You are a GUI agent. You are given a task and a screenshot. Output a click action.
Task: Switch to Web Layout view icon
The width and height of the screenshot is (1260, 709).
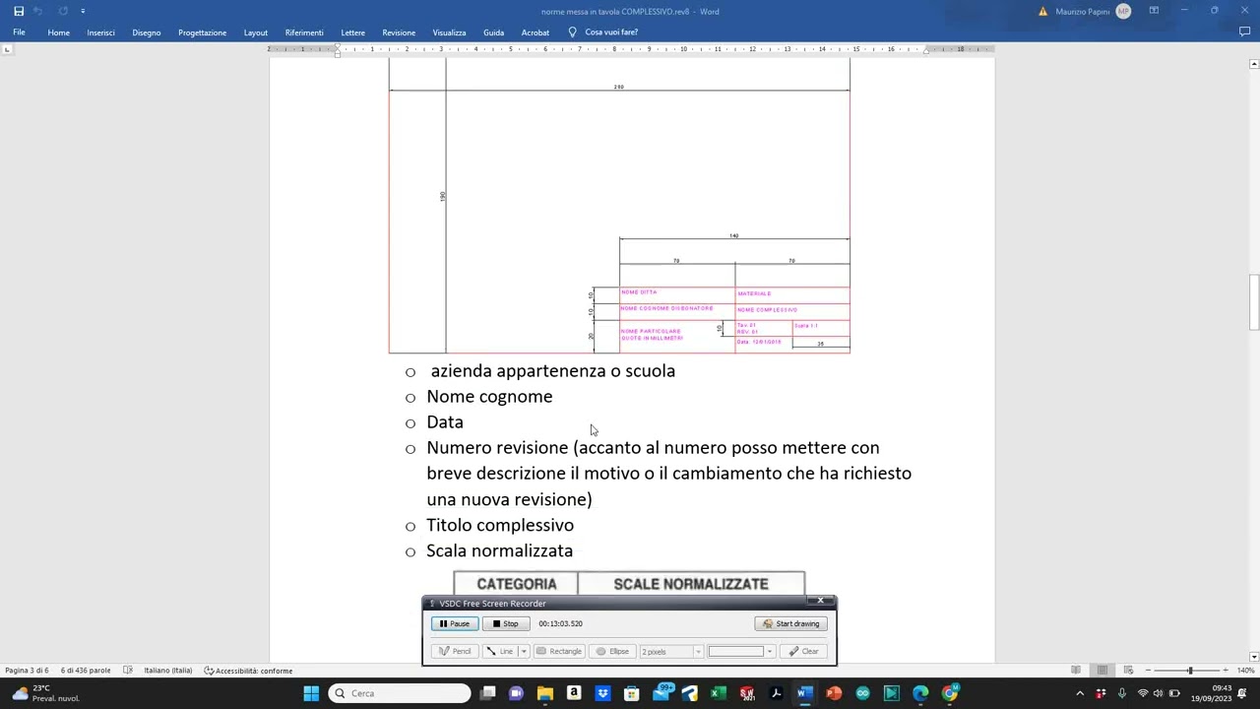(1128, 671)
